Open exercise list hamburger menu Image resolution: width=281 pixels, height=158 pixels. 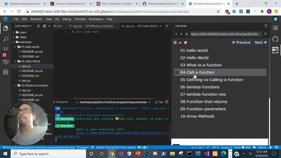pos(175,43)
